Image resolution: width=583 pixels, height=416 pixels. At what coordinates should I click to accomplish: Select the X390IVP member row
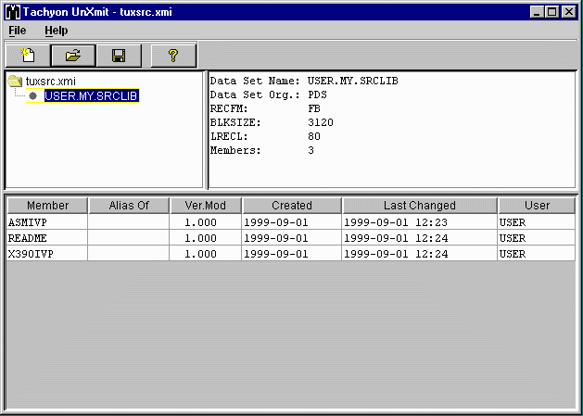coord(291,254)
